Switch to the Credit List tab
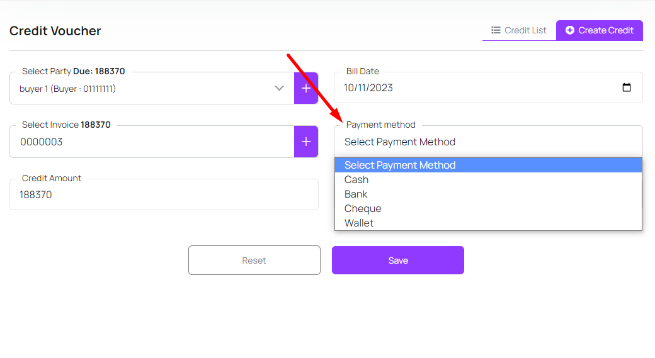The width and height of the screenshot is (655, 358). tap(519, 30)
